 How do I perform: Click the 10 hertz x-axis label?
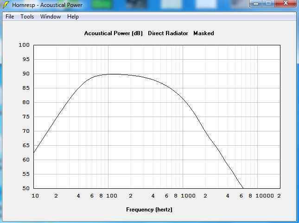(35, 196)
